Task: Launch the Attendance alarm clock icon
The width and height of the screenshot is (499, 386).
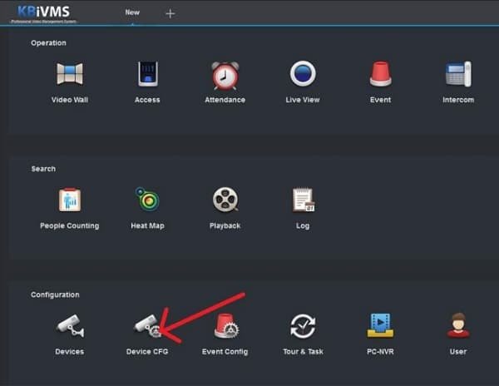Action: (x=225, y=76)
